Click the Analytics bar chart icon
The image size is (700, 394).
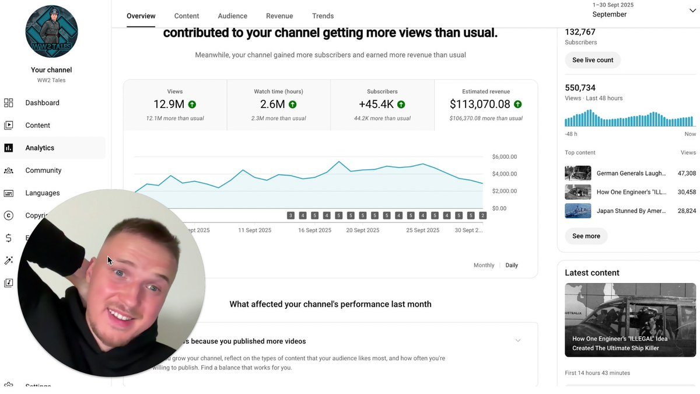[x=8, y=148]
